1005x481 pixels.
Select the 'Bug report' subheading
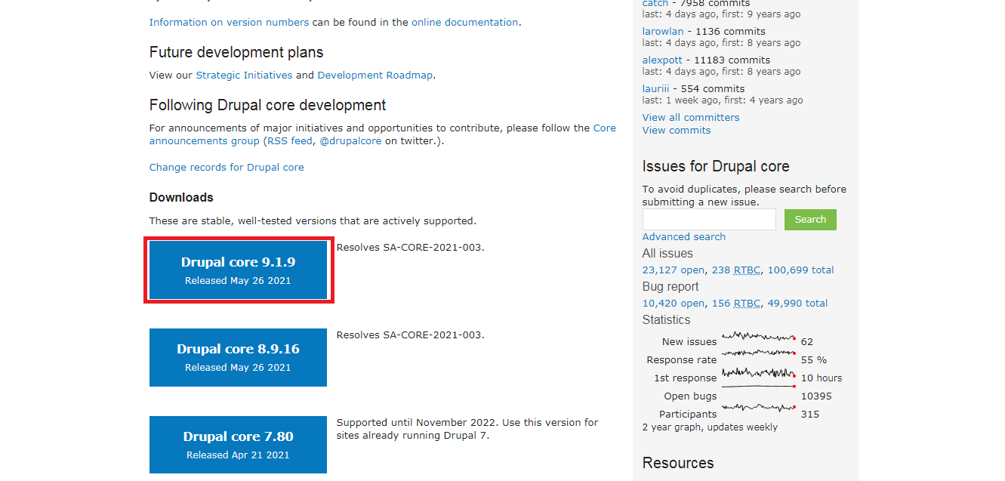click(x=671, y=286)
